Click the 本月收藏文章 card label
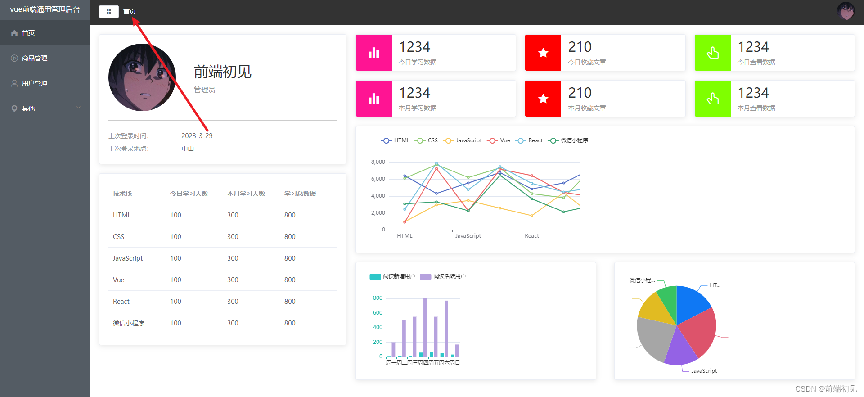The height and width of the screenshot is (397, 864). (587, 108)
